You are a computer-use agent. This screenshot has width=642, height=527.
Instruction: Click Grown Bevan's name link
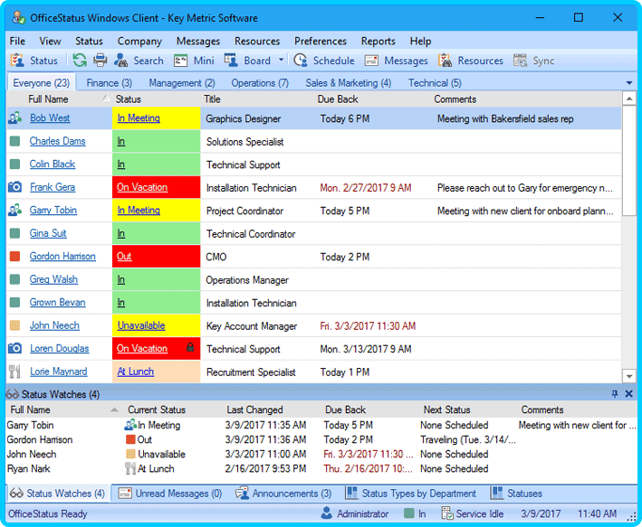[58, 302]
